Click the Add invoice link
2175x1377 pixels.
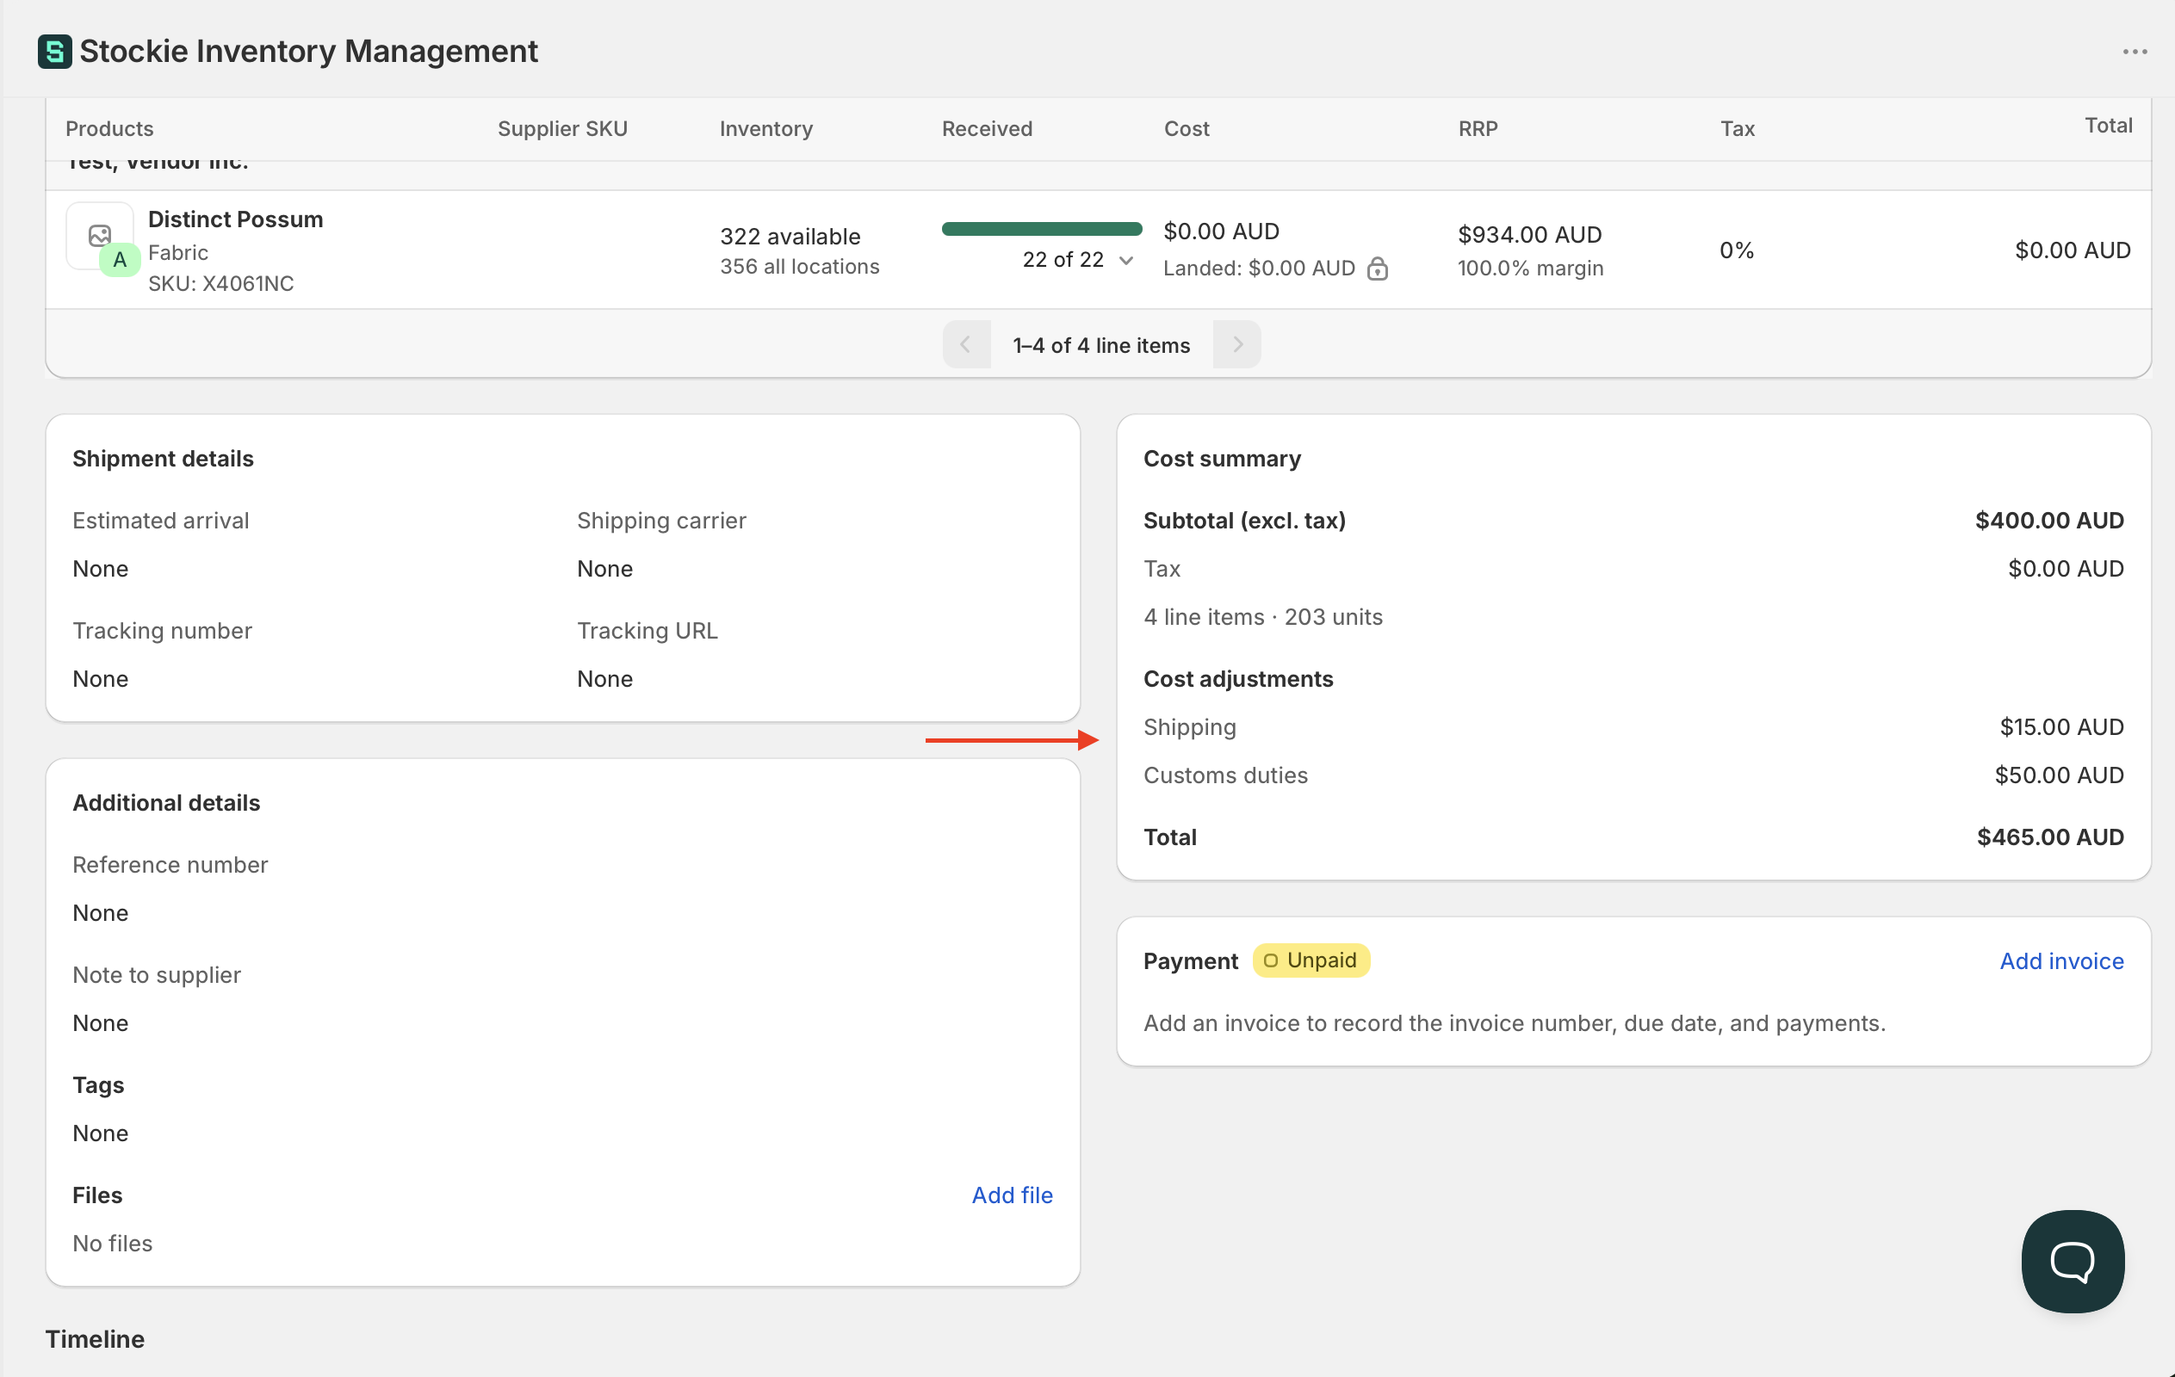point(2061,960)
